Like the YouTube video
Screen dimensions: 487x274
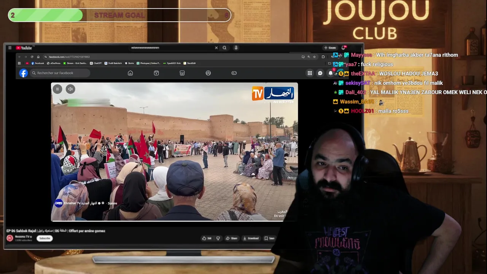click(207, 238)
